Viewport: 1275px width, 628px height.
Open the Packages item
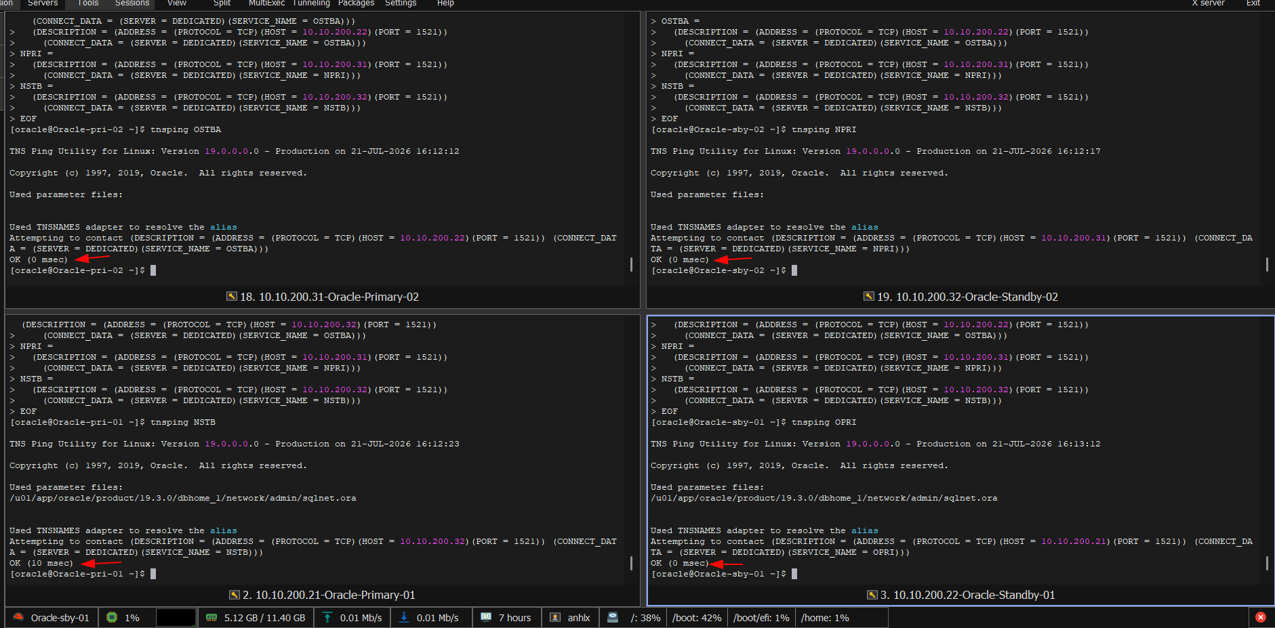(x=356, y=3)
